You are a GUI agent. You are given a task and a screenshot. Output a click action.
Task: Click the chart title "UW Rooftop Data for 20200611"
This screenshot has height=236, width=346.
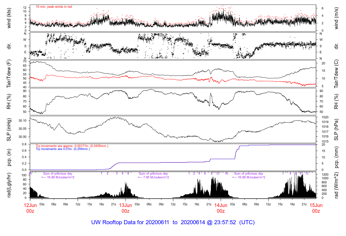[130, 223]
